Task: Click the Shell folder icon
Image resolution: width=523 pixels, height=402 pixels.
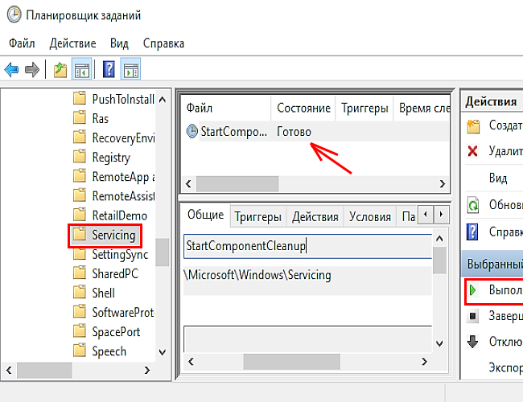Action: [80, 292]
